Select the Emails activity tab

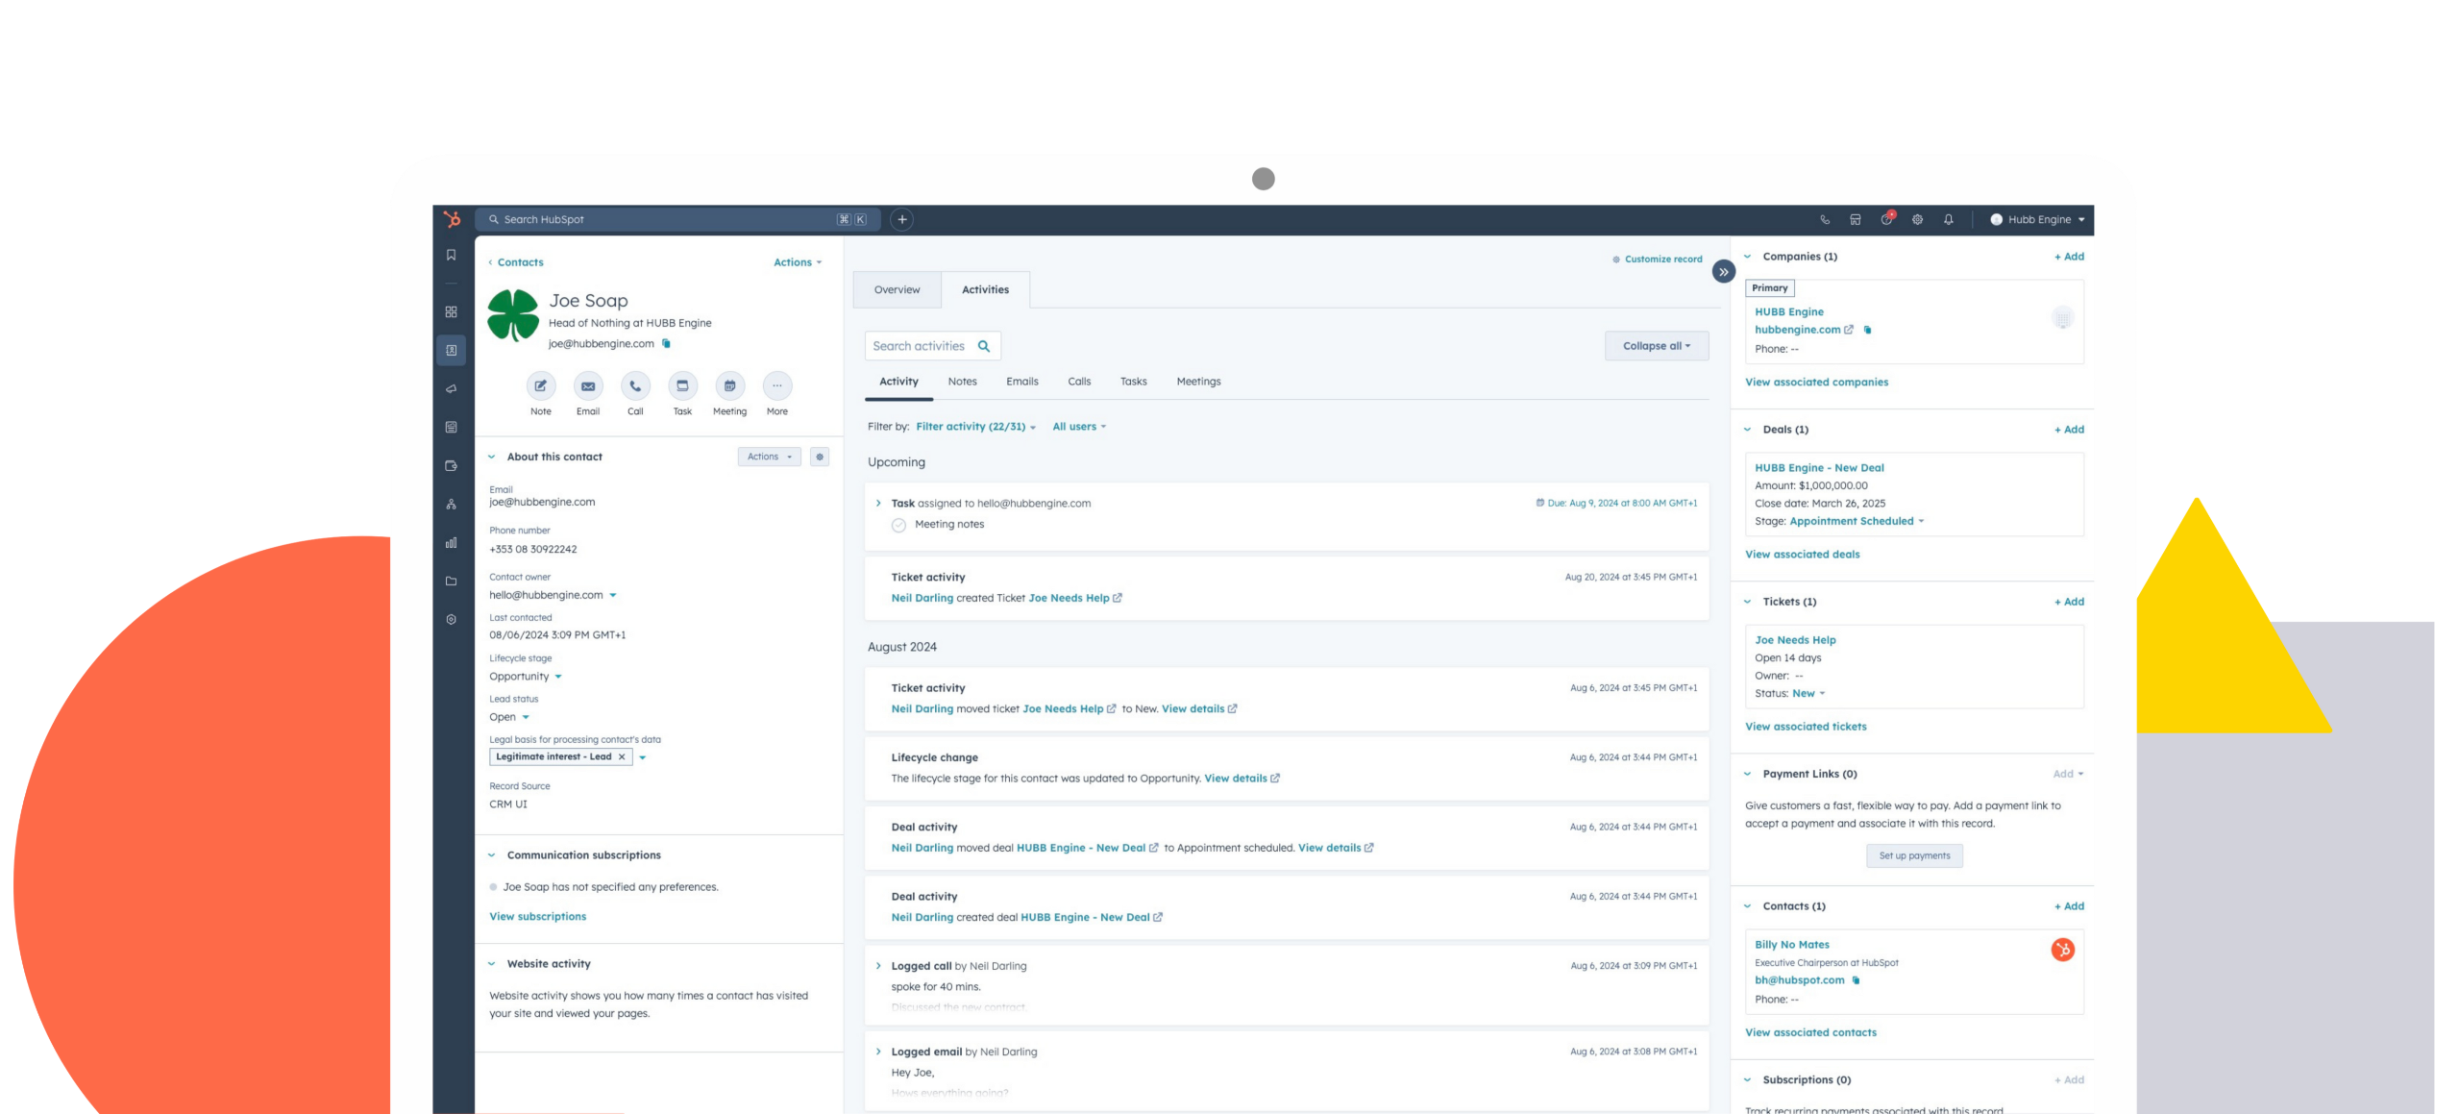(1021, 382)
